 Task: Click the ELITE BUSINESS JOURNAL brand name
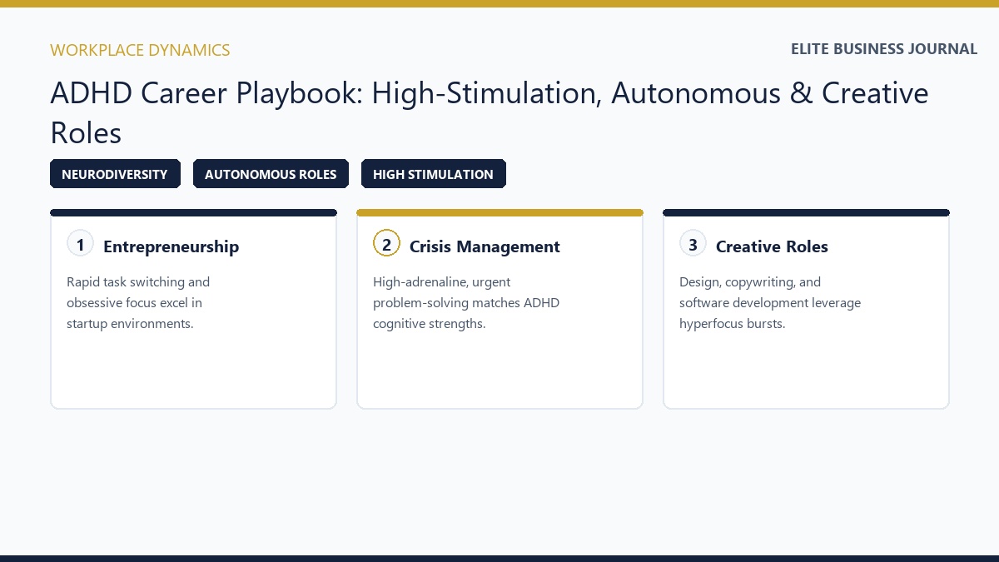pyautogui.click(x=884, y=49)
